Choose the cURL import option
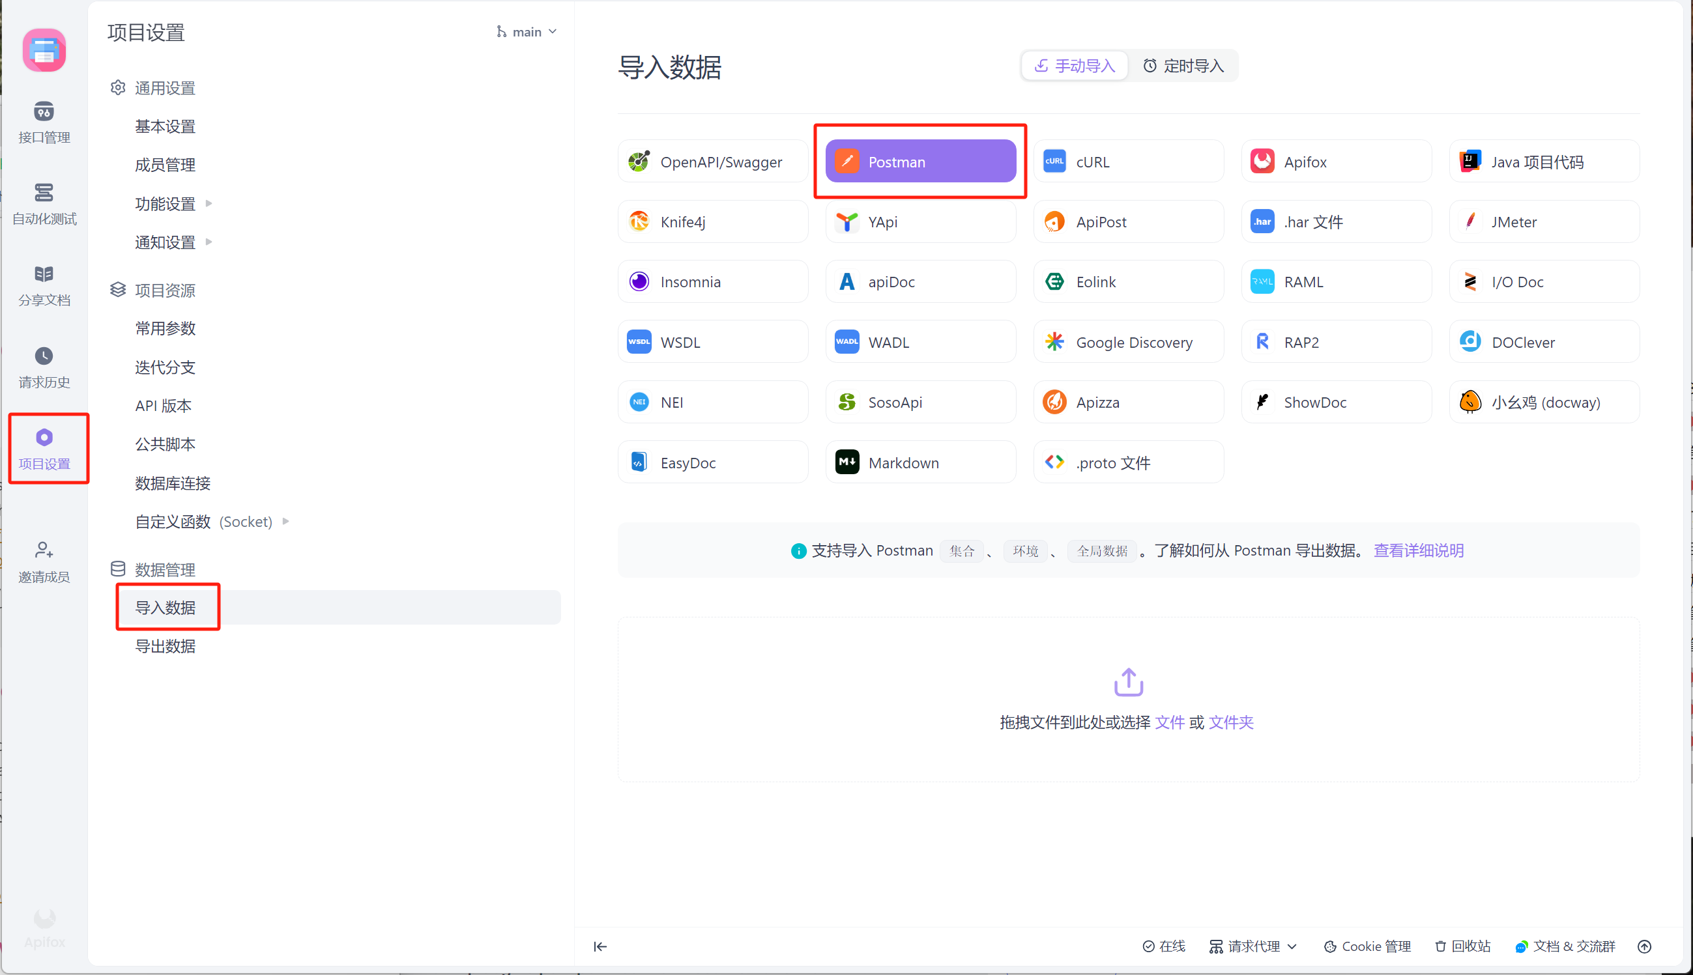The height and width of the screenshot is (975, 1693). [x=1127, y=162]
